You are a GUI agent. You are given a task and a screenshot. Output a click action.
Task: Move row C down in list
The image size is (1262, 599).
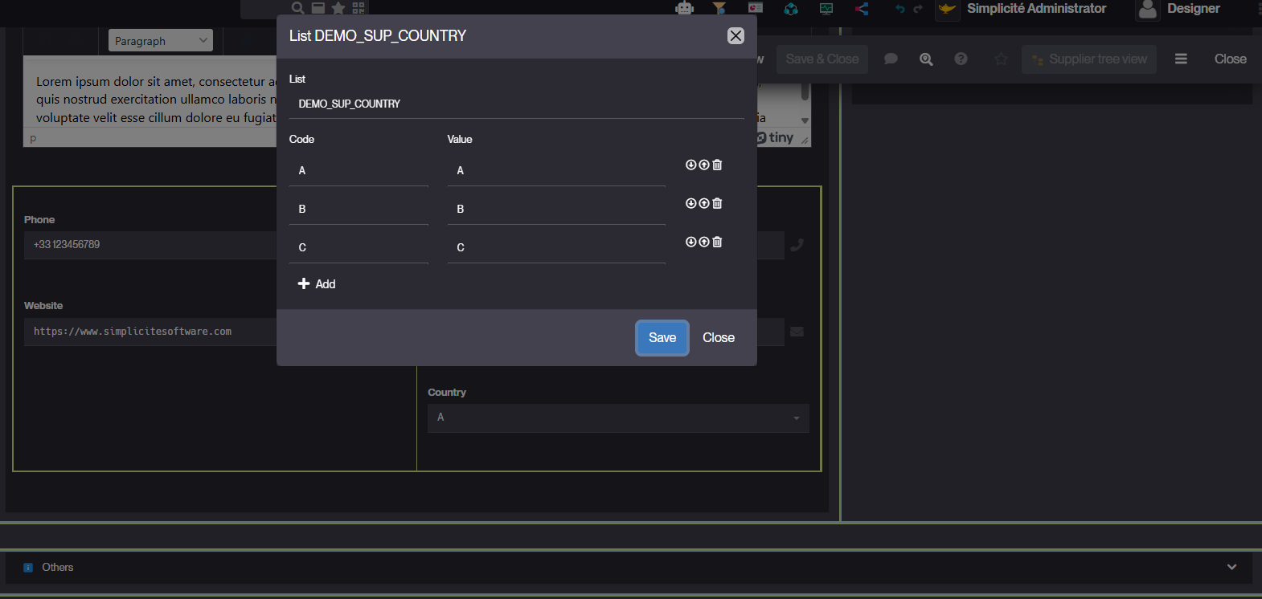[x=690, y=242]
